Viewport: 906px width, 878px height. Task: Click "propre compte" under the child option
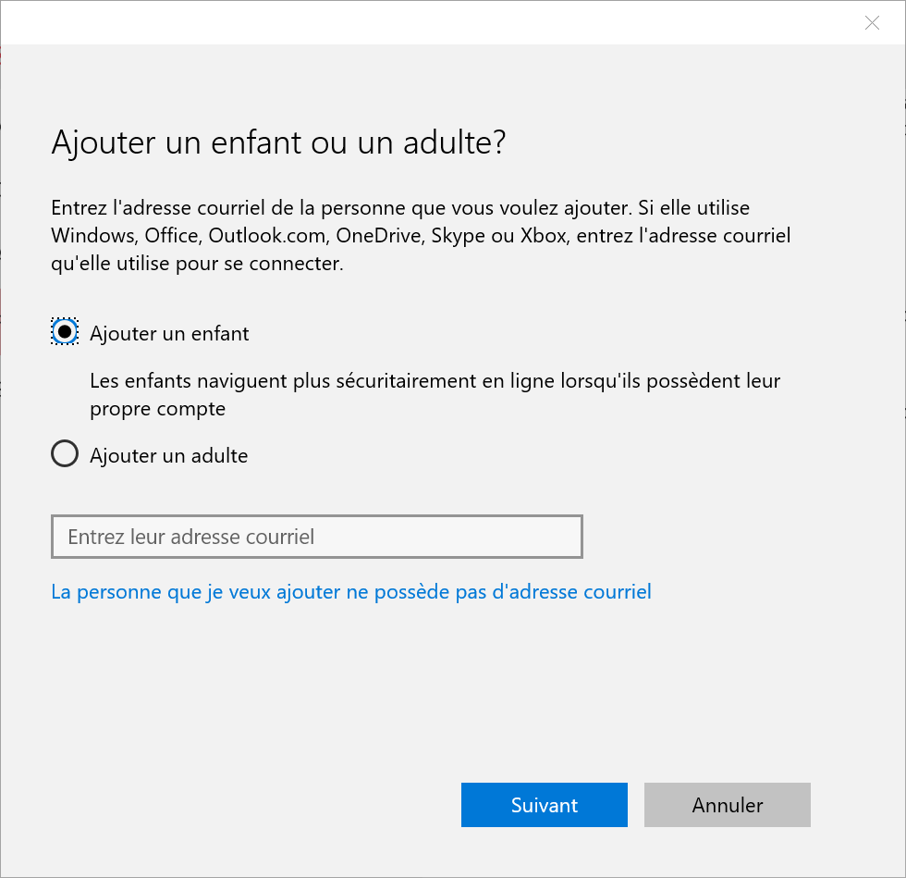157,408
